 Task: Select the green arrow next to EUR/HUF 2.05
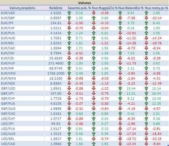[94, 63]
